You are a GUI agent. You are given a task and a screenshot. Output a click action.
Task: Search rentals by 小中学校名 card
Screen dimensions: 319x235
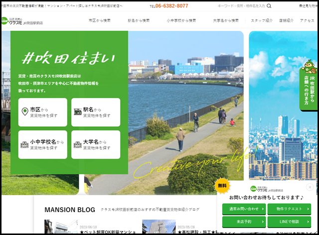(x=43, y=144)
